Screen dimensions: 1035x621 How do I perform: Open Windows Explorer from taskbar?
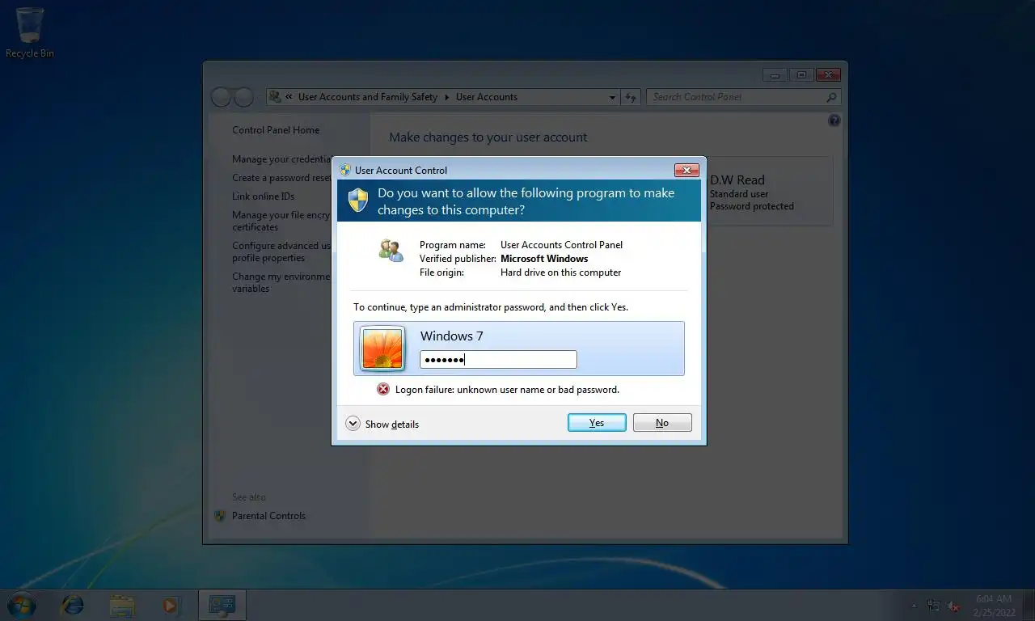(122, 605)
